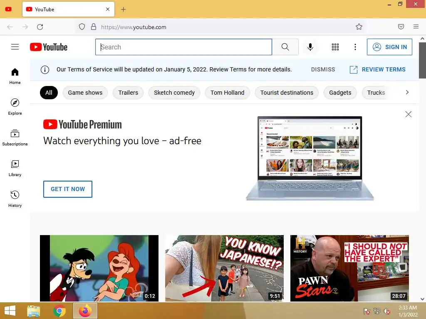Click the GET IT NOW button
This screenshot has width=426, height=319.
click(68, 189)
